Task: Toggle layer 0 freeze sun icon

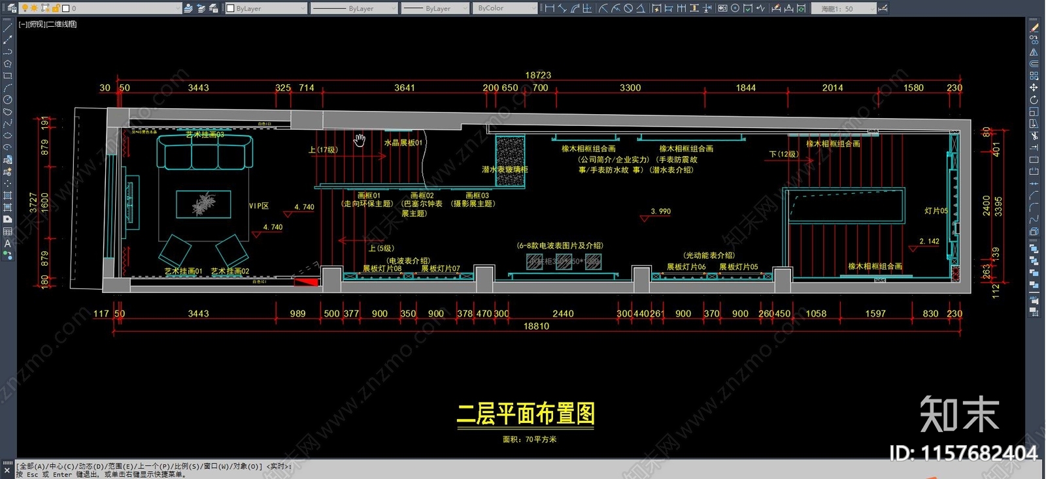Action: [x=34, y=8]
